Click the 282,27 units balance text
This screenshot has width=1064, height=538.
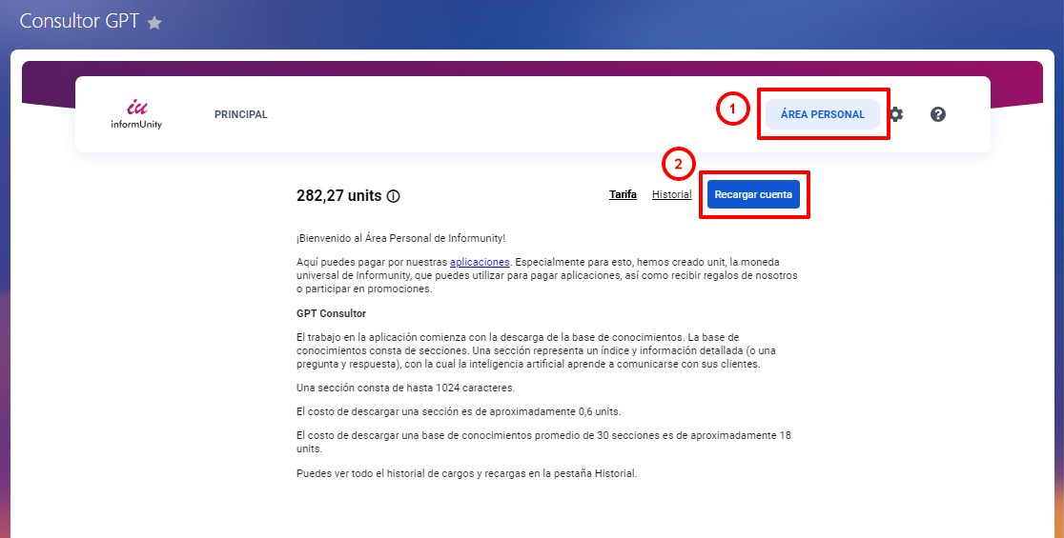pos(338,196)
